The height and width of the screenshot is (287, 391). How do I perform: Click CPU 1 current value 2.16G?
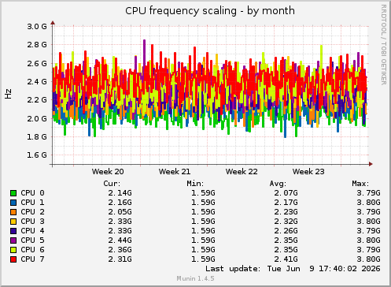(x=120, y=203)
